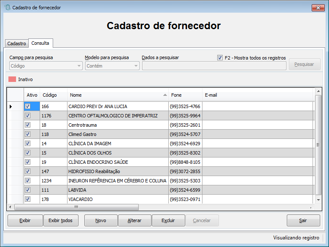Click the Alterar button
This screenshot has height=247, width=329.
point(135,220)
